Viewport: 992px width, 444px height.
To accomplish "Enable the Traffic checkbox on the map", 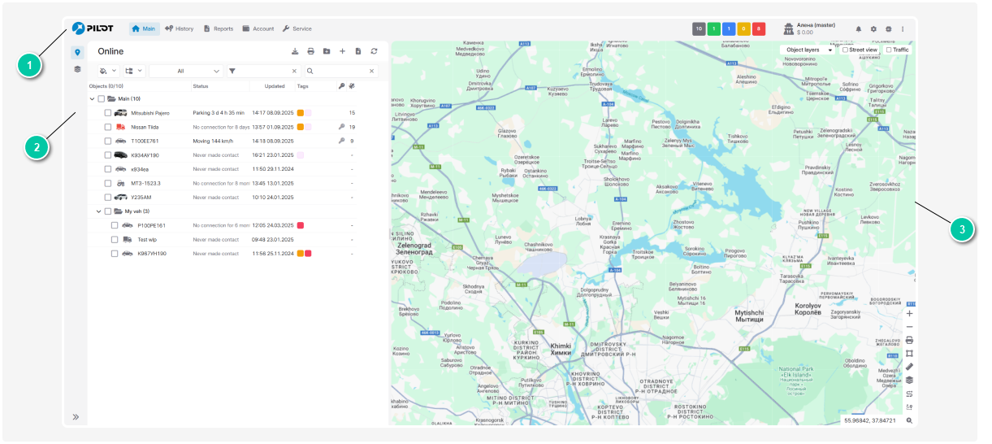I will click(889, 50).
